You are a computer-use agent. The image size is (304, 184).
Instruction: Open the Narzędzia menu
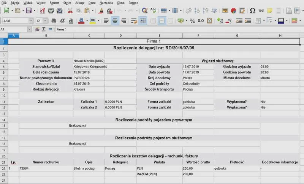106,3
